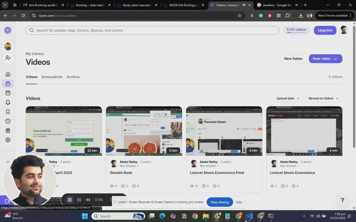This screenshot has width=356, height=222.
Task: Reload the page
Action: pos(23,16)
